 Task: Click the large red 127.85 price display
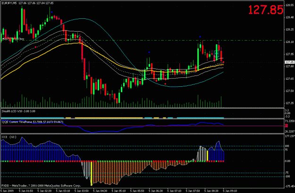(x=266, y=10)
